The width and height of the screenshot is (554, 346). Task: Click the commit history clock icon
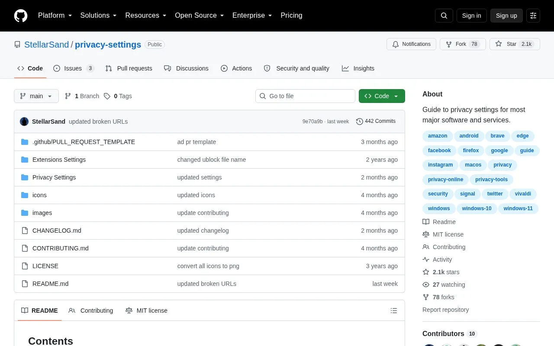360,122
